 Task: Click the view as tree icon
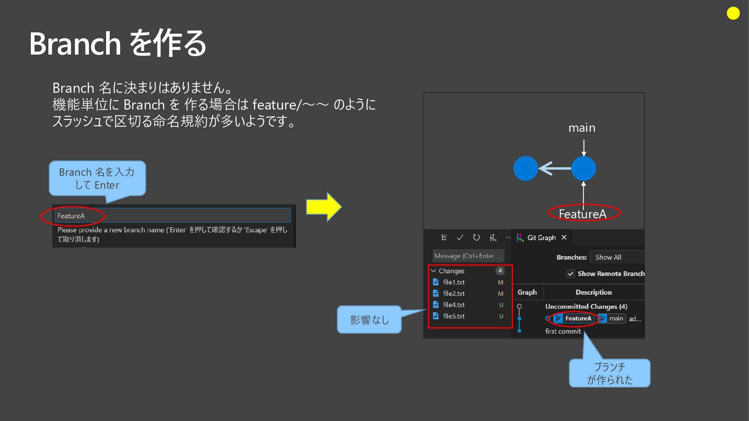tap(444, 237)
